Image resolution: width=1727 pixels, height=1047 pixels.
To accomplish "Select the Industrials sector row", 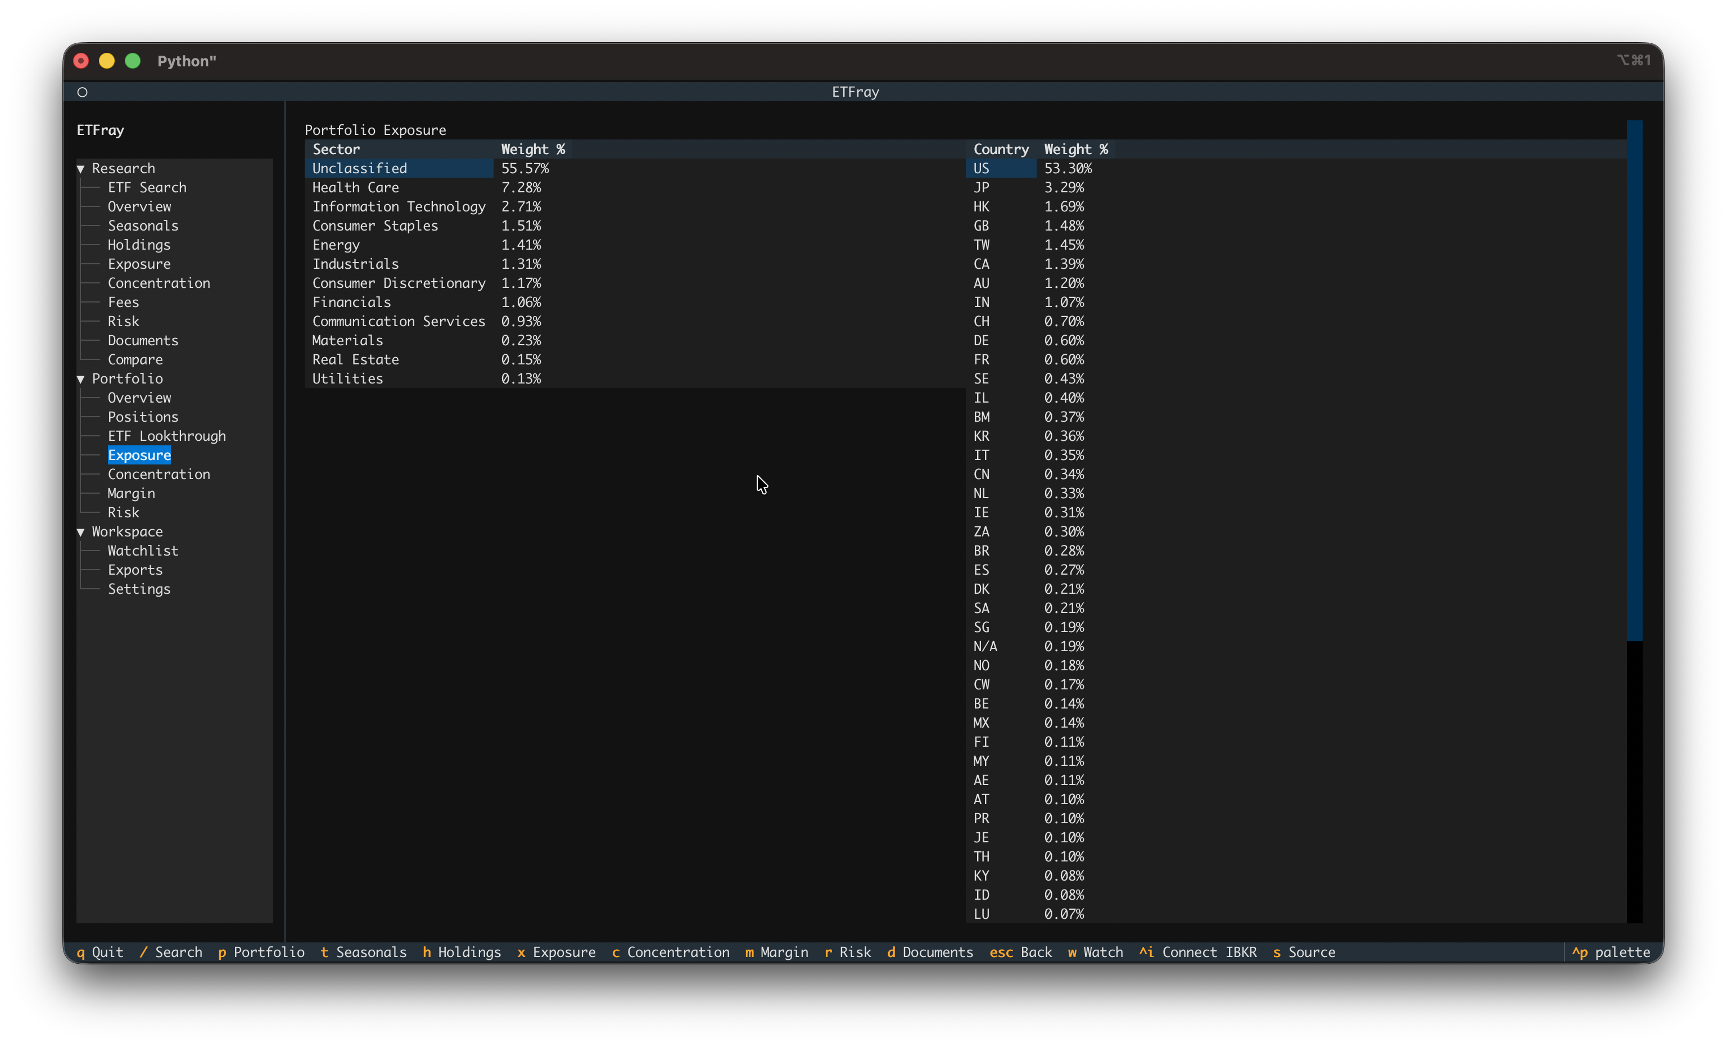I will pyautogui.click(x=635, y=264).
